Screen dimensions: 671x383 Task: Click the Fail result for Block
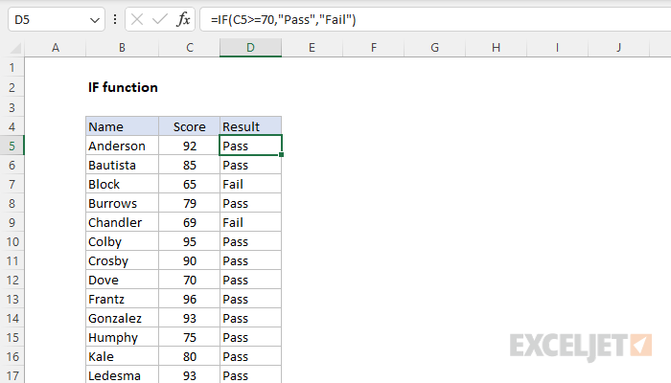coord(250,184)
